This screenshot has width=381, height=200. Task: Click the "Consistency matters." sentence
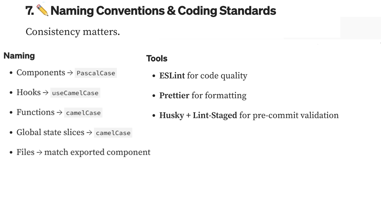(x=73, y=32)
